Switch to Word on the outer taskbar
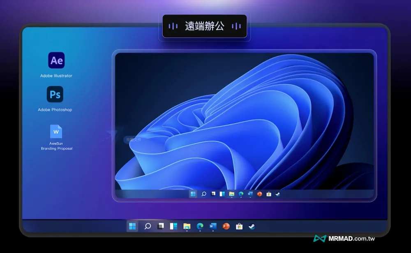 (213, 226)
